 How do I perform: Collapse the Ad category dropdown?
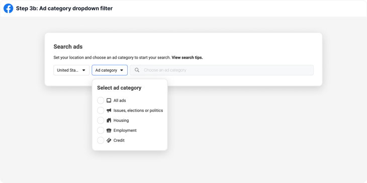pos(110,70)
